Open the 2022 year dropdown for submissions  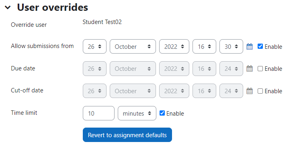[x=174, y=46]
